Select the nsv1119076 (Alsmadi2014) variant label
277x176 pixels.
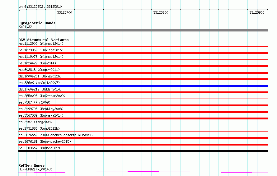(x=41, y=57)
